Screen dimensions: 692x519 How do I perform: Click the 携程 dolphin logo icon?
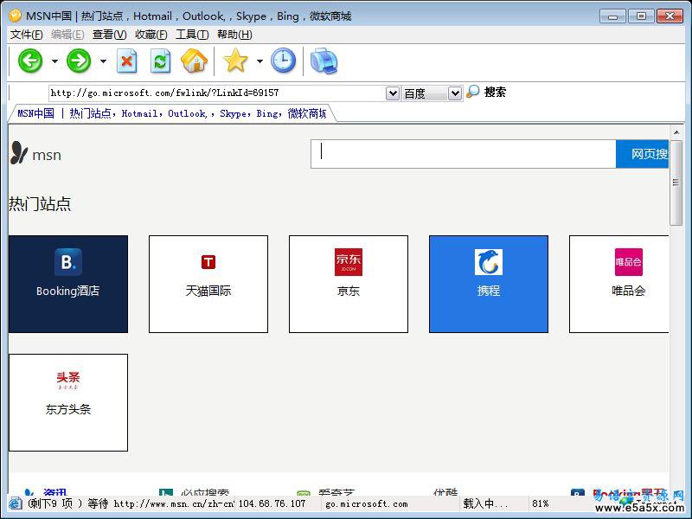[489, 262]
